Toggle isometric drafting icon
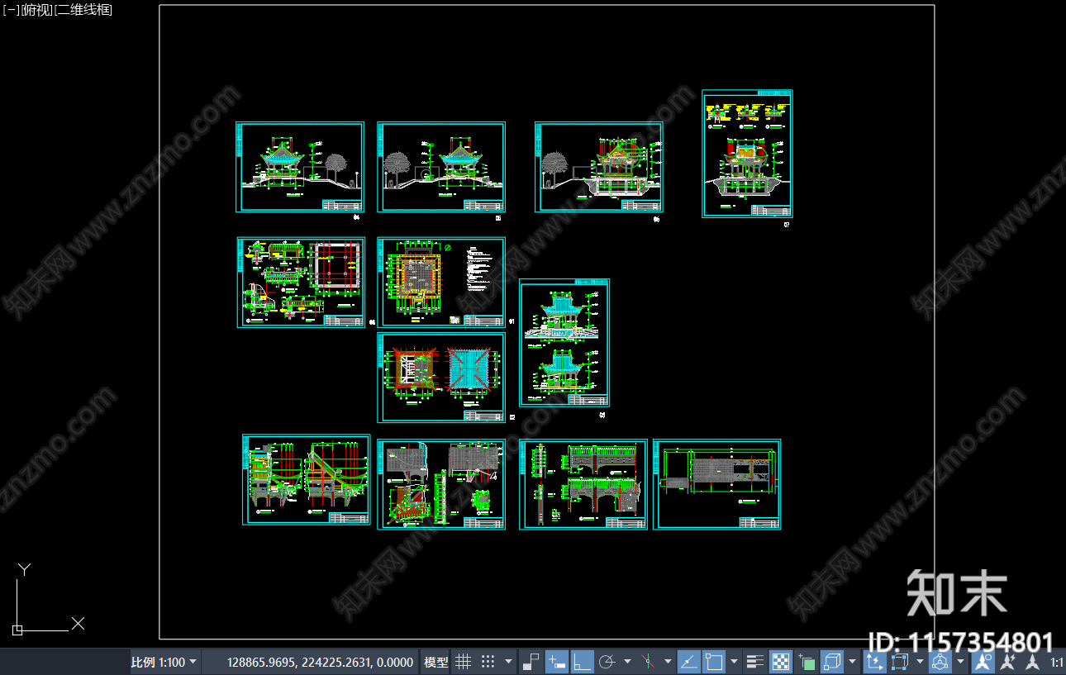The width and height of the screenshot is (1066, 675). pos(648,662)
